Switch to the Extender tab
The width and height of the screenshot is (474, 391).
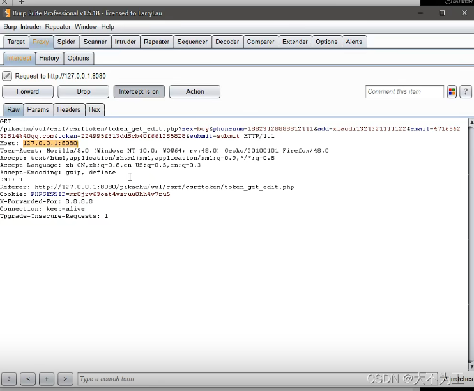pyautogui.click(x=294, y=42)
